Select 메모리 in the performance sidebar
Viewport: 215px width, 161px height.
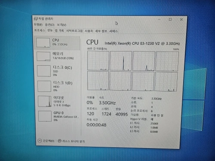coord(57,56)
